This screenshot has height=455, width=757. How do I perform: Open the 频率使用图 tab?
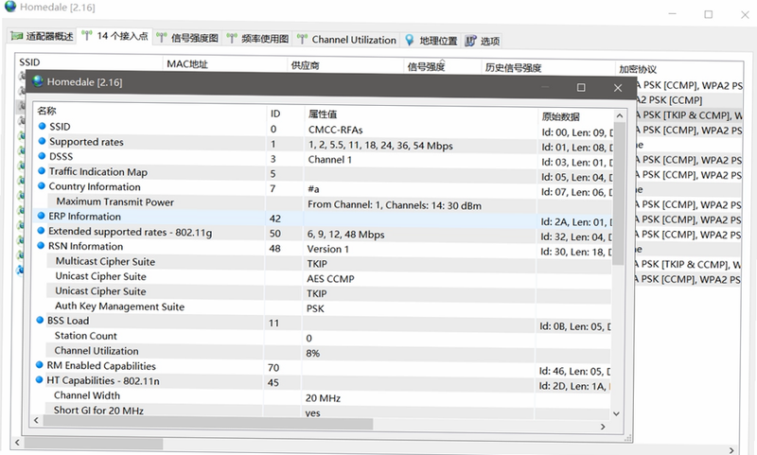tap(257, 39)
